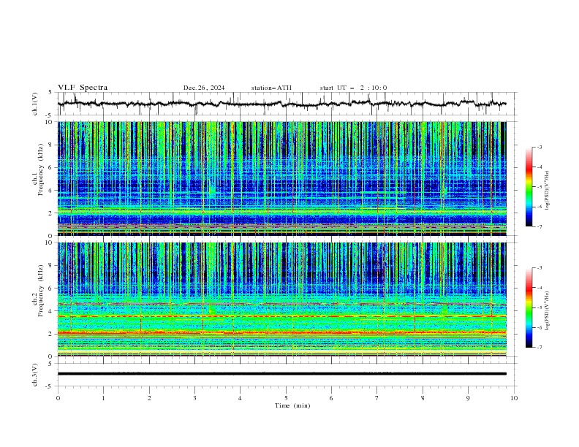Click the "-7" label on ch.2 color bar
Screen dimensions: 579x447
pos(539,347)
